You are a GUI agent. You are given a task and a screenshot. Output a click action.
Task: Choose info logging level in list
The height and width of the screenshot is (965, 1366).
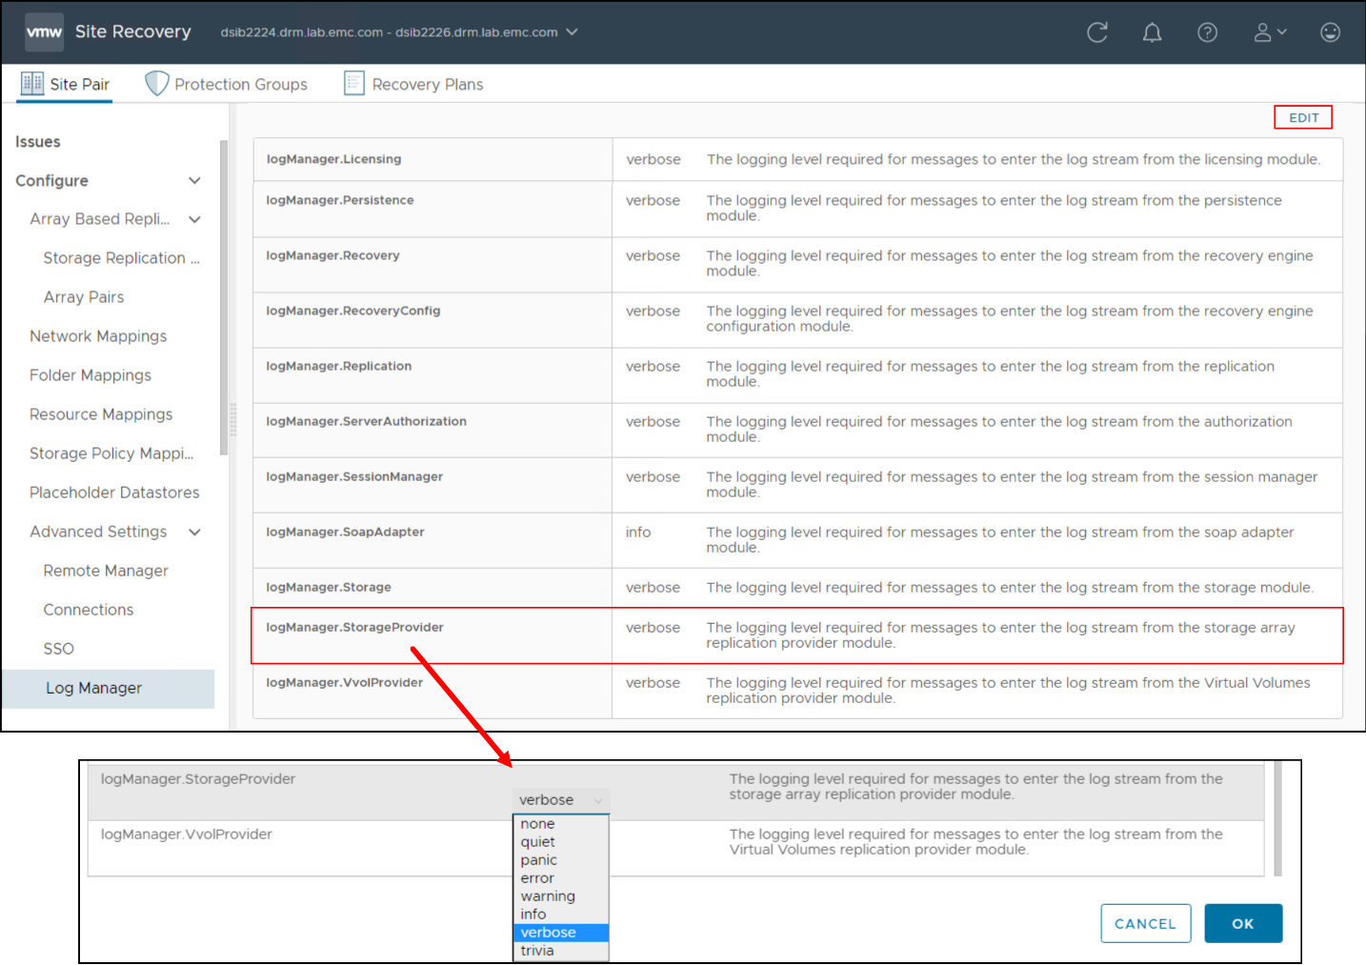tap(560, 915)
